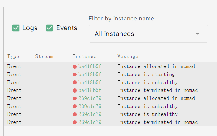217x136 pixels.
Task: Click the Stream column header
Action: coord(44,57)
